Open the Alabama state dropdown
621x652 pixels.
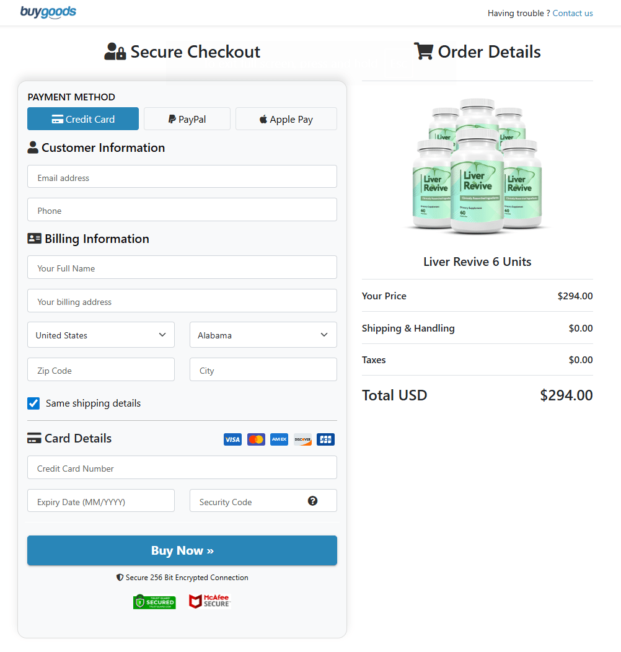(x=263, y=335)
